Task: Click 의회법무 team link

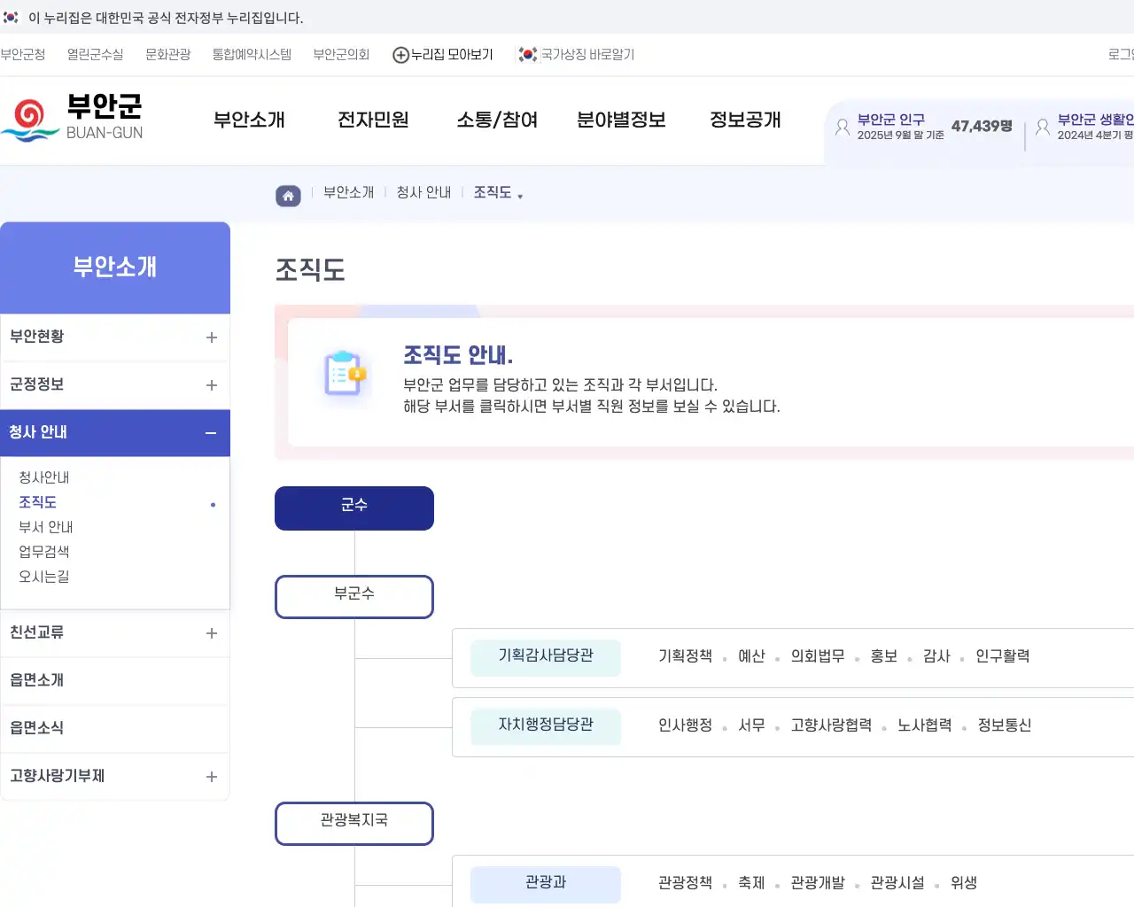Action: point(818,656)
